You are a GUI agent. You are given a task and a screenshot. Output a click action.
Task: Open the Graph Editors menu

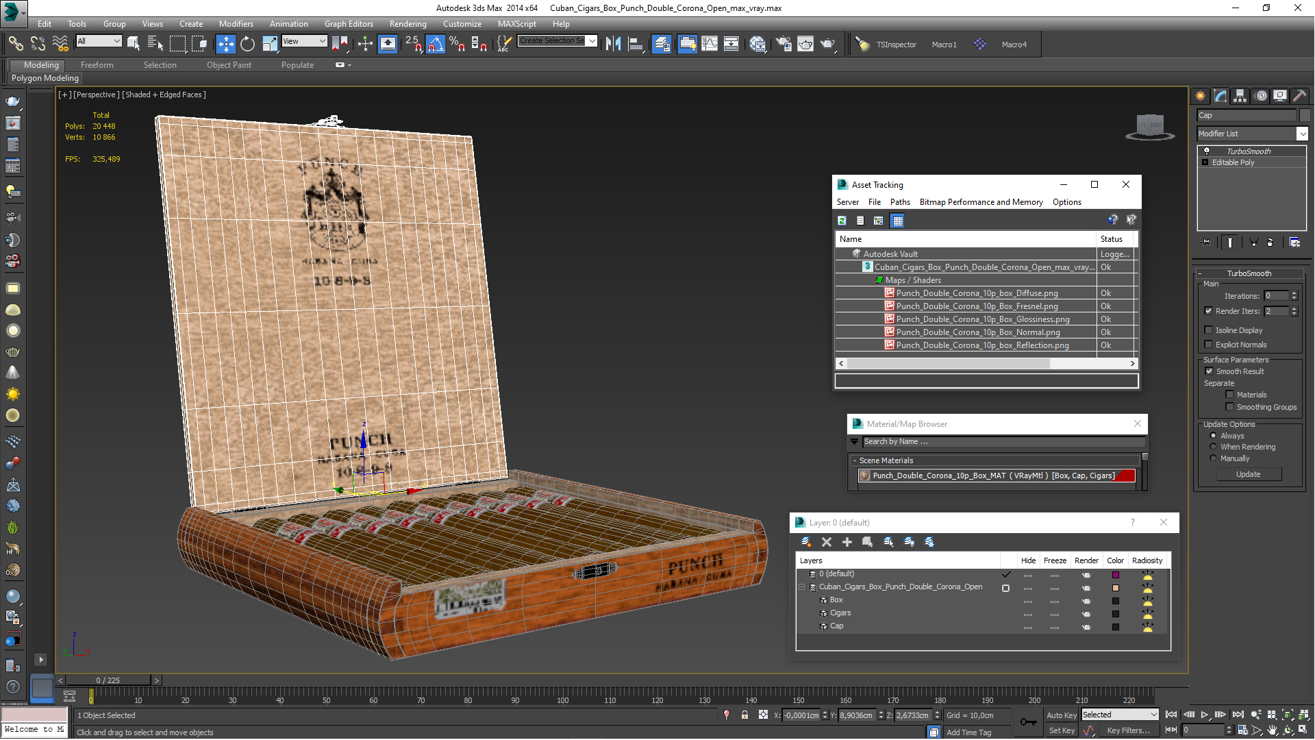click(349, 23)
